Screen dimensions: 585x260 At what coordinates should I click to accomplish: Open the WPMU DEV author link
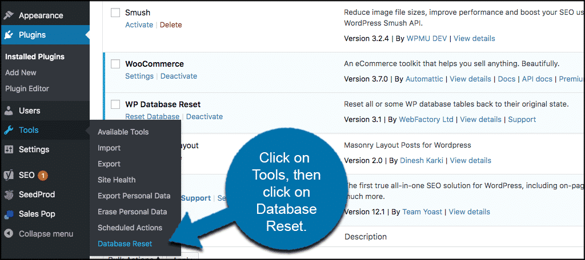point(427,38)
